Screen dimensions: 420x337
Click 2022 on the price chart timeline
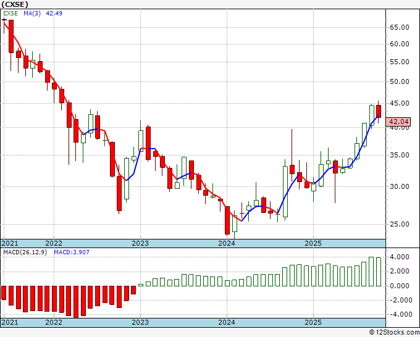click(54, 243)
